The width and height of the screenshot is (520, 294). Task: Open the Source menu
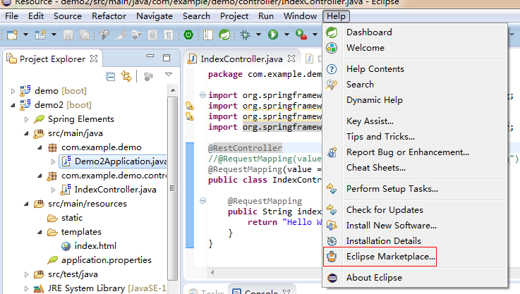tap(68, 16)
